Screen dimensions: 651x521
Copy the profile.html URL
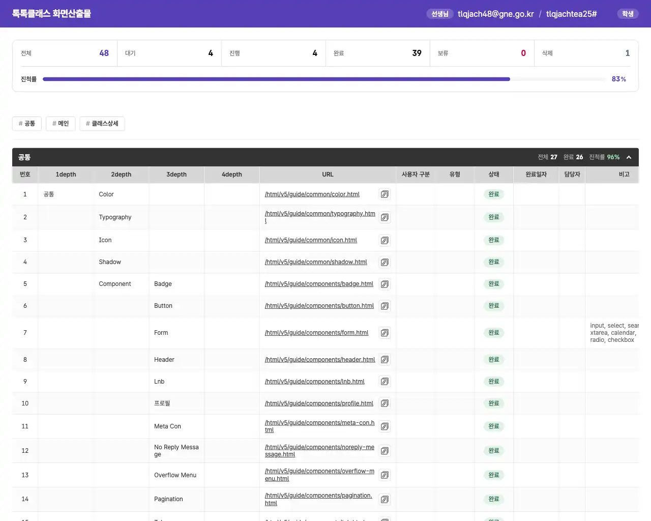click(x=385, y=403)
